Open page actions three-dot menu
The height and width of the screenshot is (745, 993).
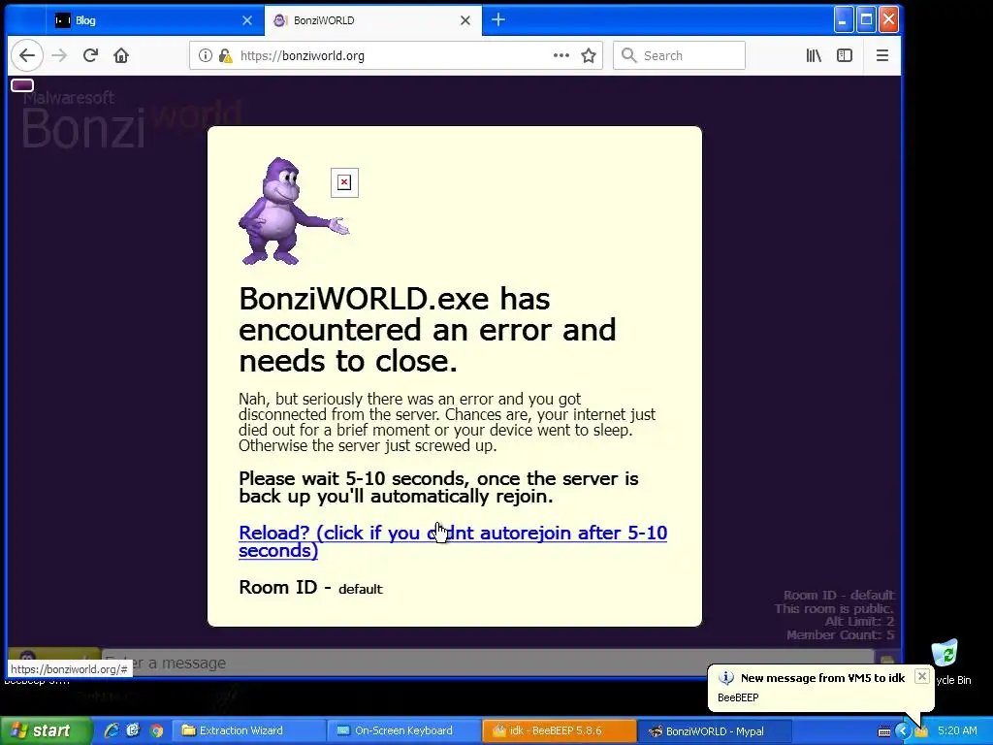pos(561,55)
